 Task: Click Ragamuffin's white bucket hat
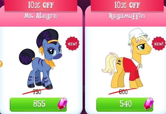click(x=138, y=36)
